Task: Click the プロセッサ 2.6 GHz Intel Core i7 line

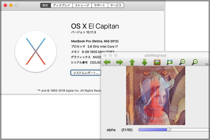Action: pos(94,47)
